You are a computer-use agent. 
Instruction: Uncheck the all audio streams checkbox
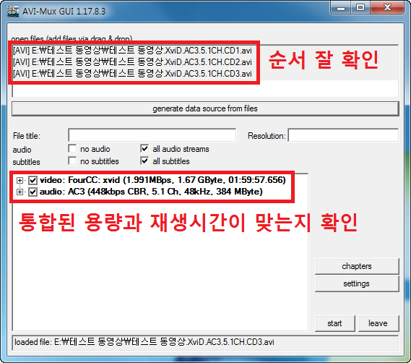(144, 148)
